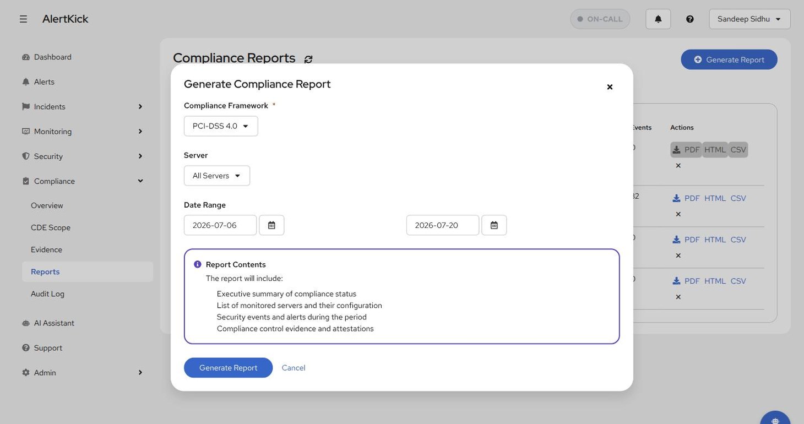Go to Compliance Overview
Screen dimensions: 804x424
click(x=47, y=205)
